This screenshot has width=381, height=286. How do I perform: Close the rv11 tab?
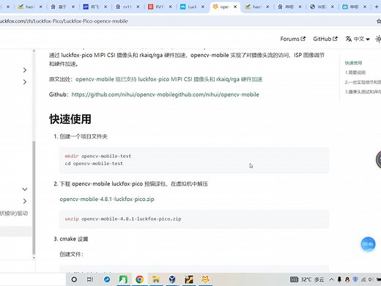[138, 7]
